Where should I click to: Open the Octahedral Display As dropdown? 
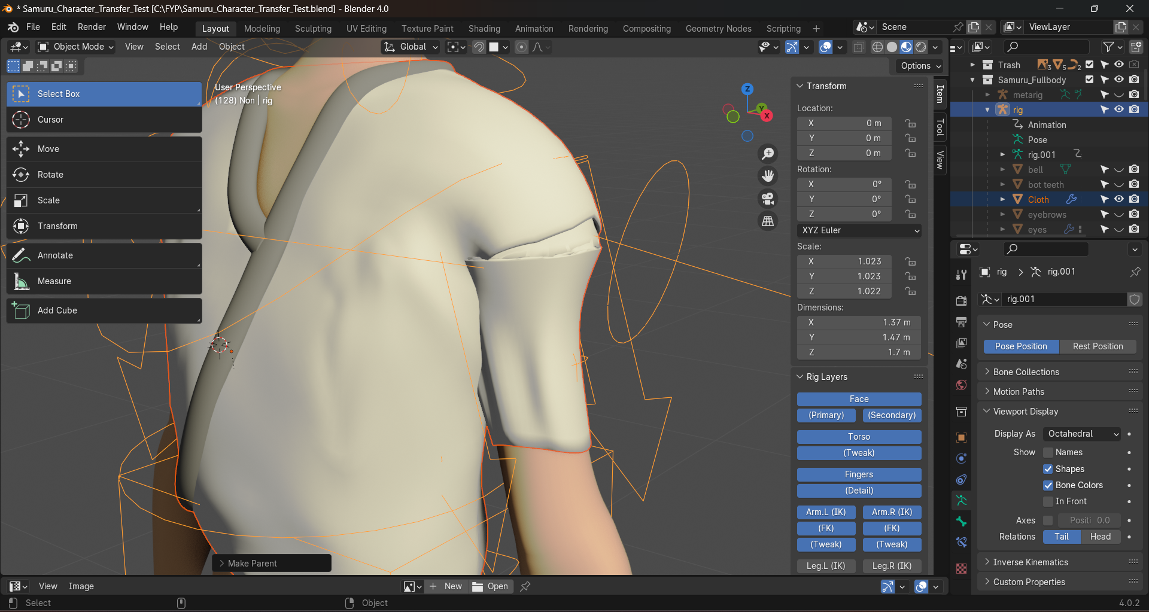[1081, 434]
